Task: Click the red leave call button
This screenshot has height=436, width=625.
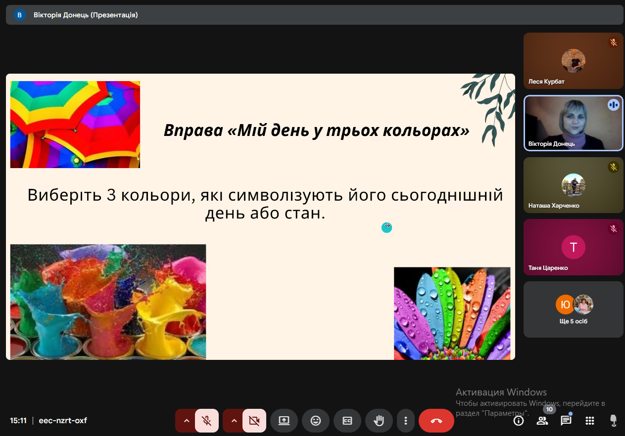Action: point(436,421)
